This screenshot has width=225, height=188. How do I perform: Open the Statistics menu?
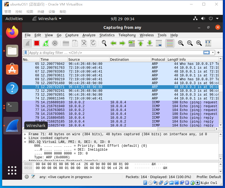(x=107, y=35)
